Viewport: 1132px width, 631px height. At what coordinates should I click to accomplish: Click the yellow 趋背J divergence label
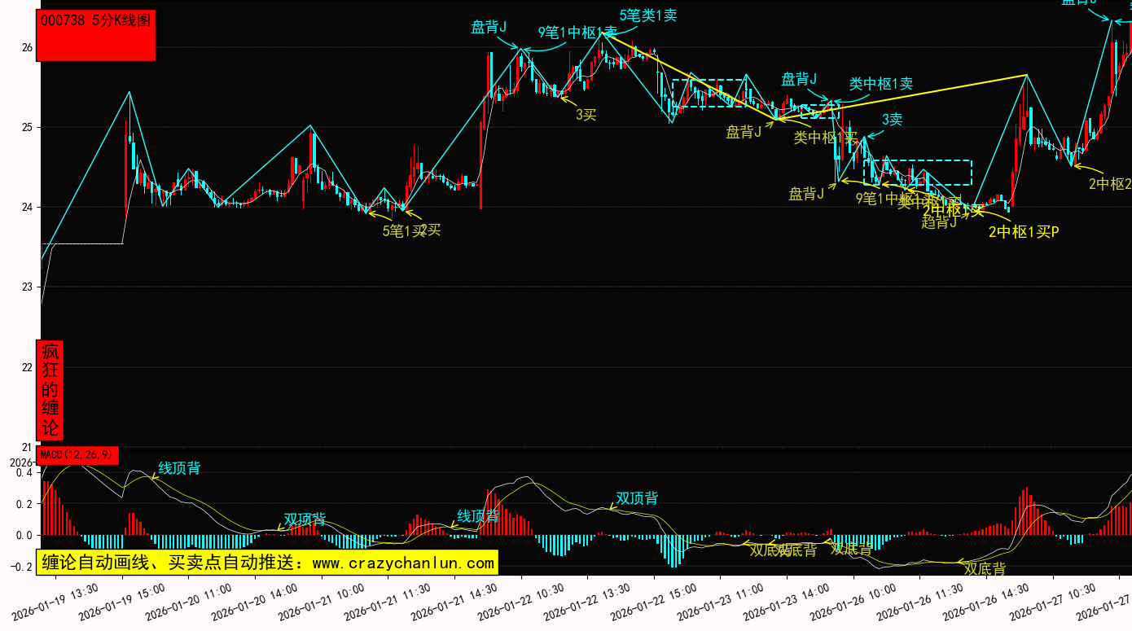point(939,222)
